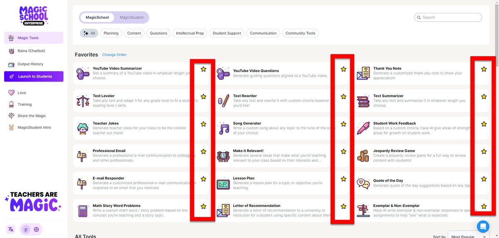Open Student Work Feedback marker icon
Viewport: 499px width, 238px height.
(x=363, y=128)
